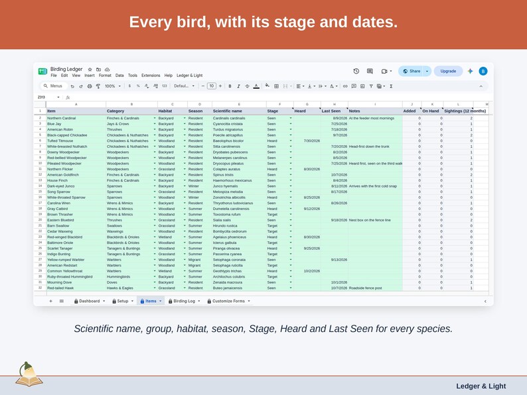This screenshot has height=395, width=527.
Task: Select the Ruby-throated Hummingbird cell
Action: tap(76, 277)
